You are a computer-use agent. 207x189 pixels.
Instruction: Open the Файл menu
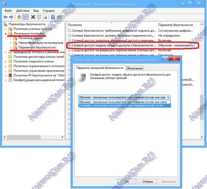[x=8, y=10]
